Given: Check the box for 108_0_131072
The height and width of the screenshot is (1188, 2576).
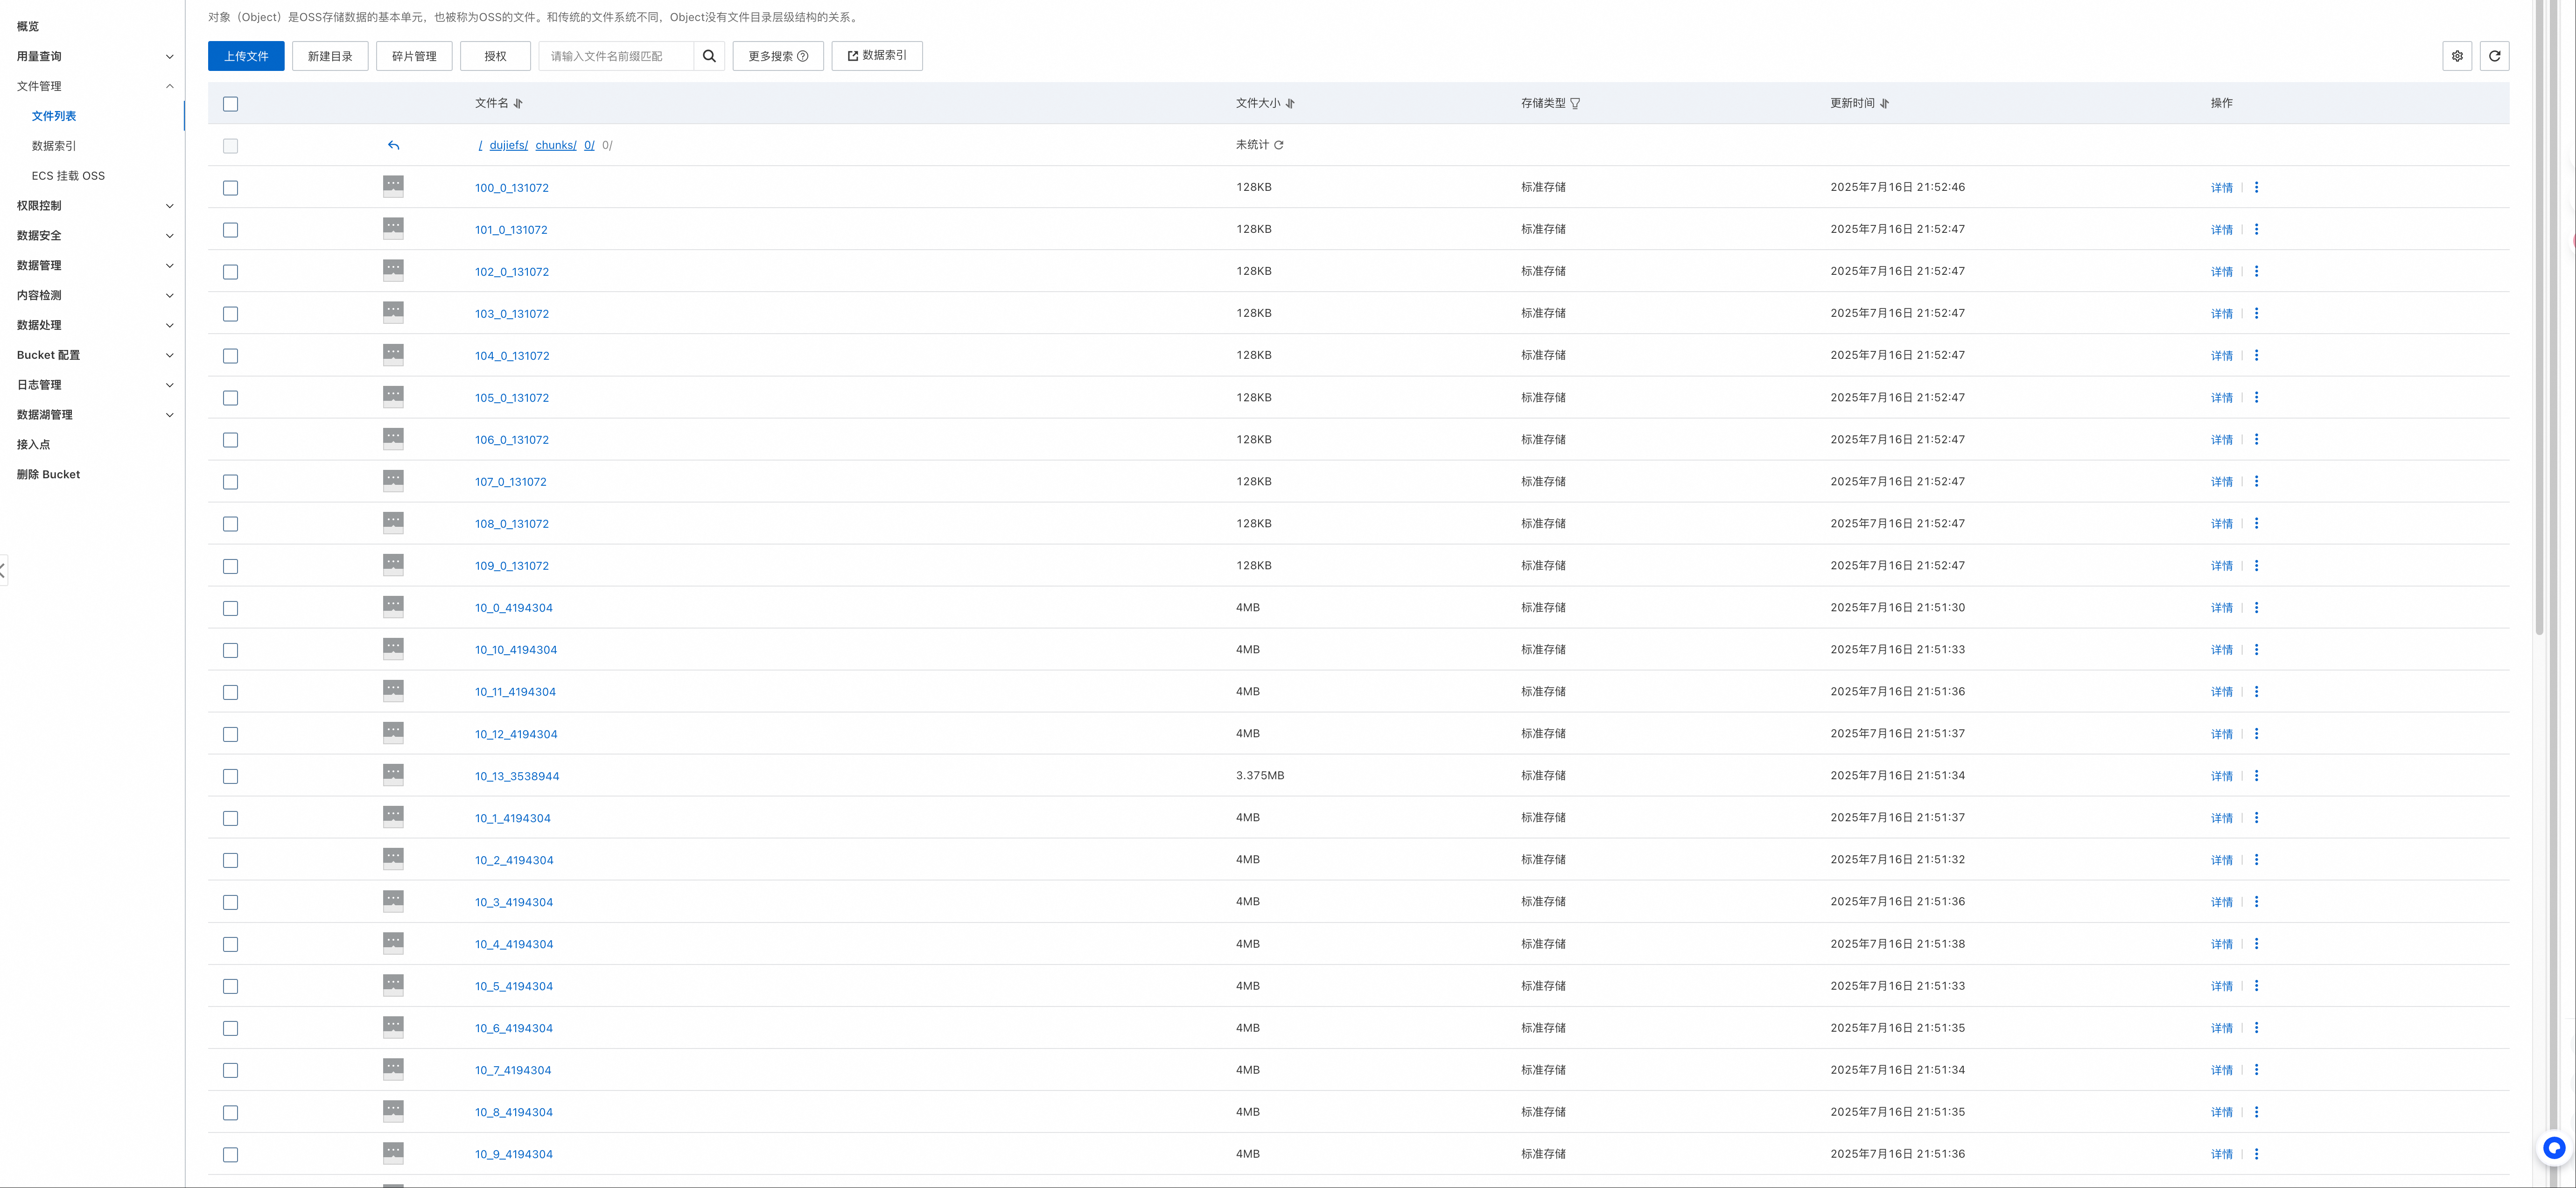Looking at the screenshot, I should coord(231,524).
